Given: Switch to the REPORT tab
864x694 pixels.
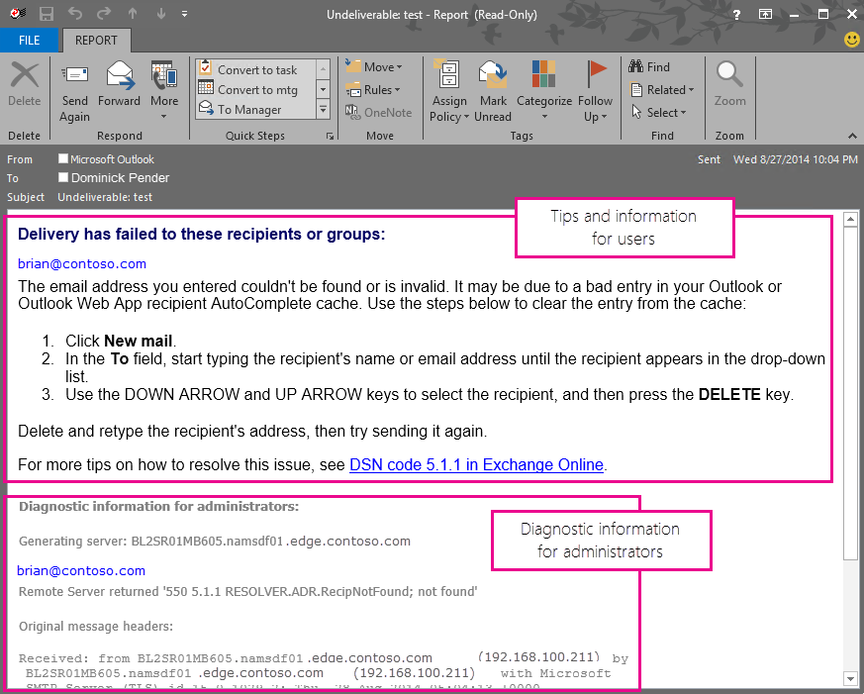Looking at the screenshot, I should tap(96, 41).
